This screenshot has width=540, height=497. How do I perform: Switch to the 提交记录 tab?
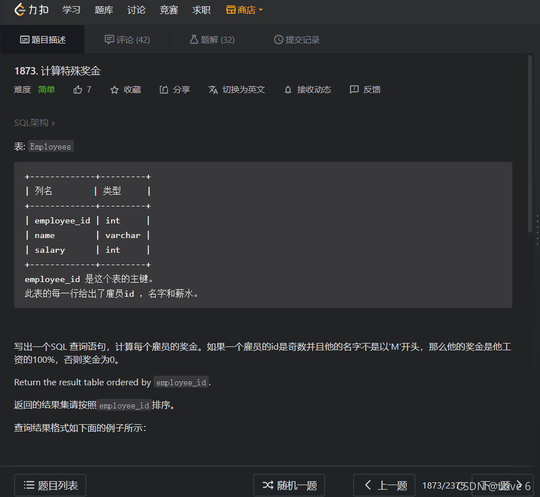(296, 39)
